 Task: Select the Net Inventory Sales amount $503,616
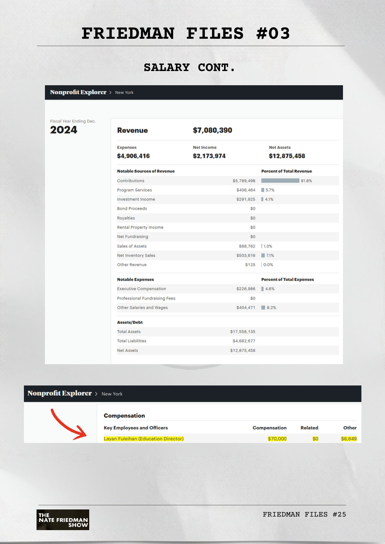246,256
